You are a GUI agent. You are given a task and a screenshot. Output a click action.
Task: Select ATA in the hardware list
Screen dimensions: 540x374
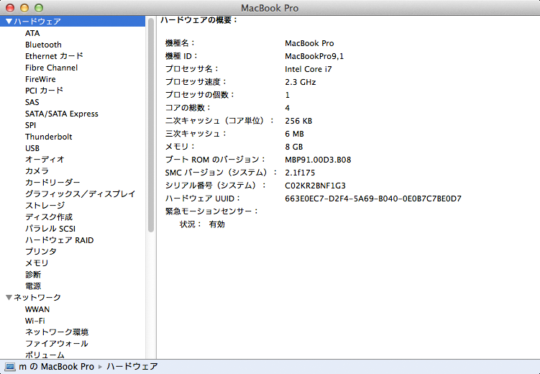click(x=32, y=33)
